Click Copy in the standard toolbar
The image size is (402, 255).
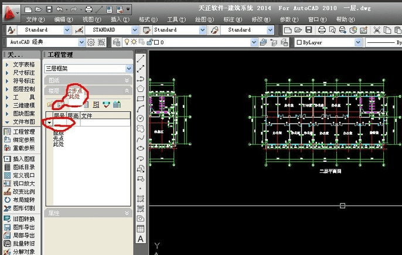click(x=387, y=30)
